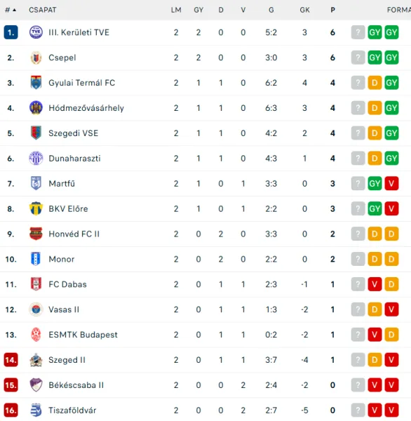Click the red 16. position badge

tap(11, 410)
